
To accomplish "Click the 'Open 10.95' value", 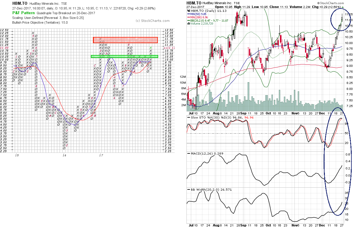I will [x=224, y=7].
